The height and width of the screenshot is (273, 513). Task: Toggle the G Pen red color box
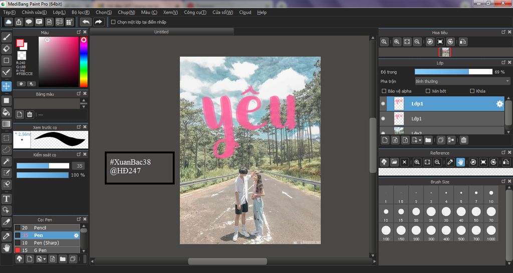point(18,250)
